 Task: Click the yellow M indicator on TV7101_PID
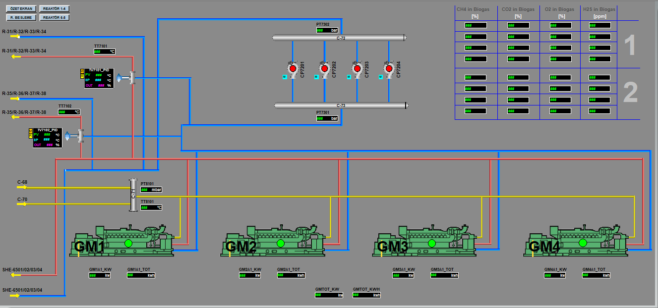[82, 71]
